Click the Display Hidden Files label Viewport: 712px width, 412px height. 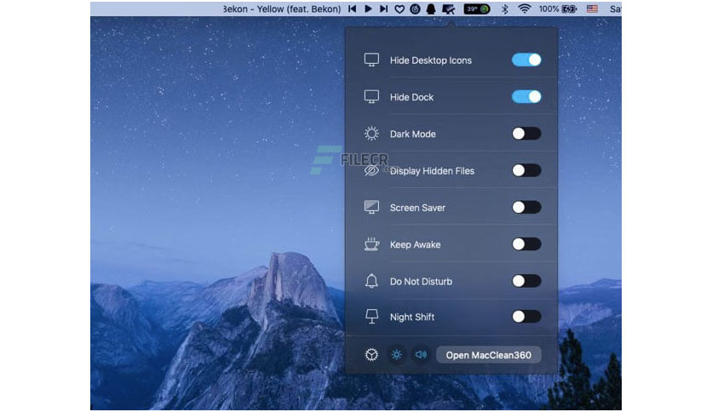[x=432, y=170]
